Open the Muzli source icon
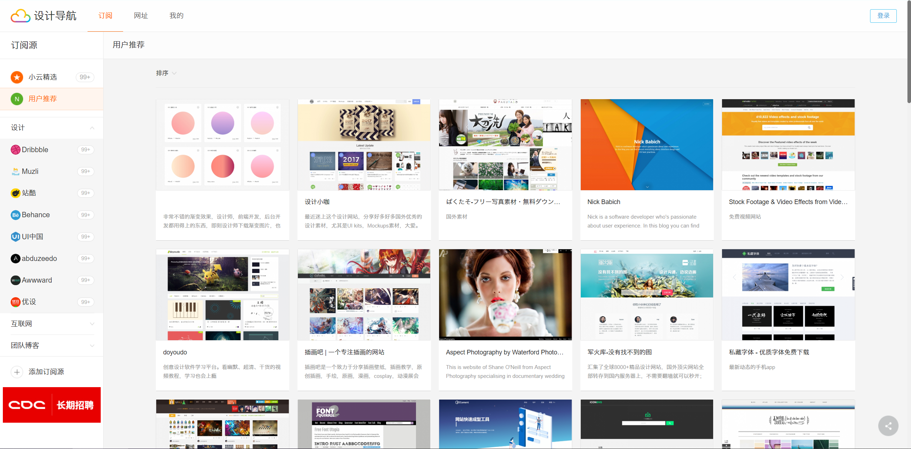The width and height of the screenshot is (911, 449). pyautogui.click(x=15, y=172)
